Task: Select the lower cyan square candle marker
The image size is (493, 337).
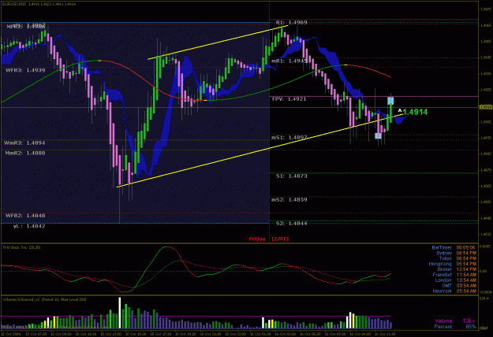Action: (379, 135)
